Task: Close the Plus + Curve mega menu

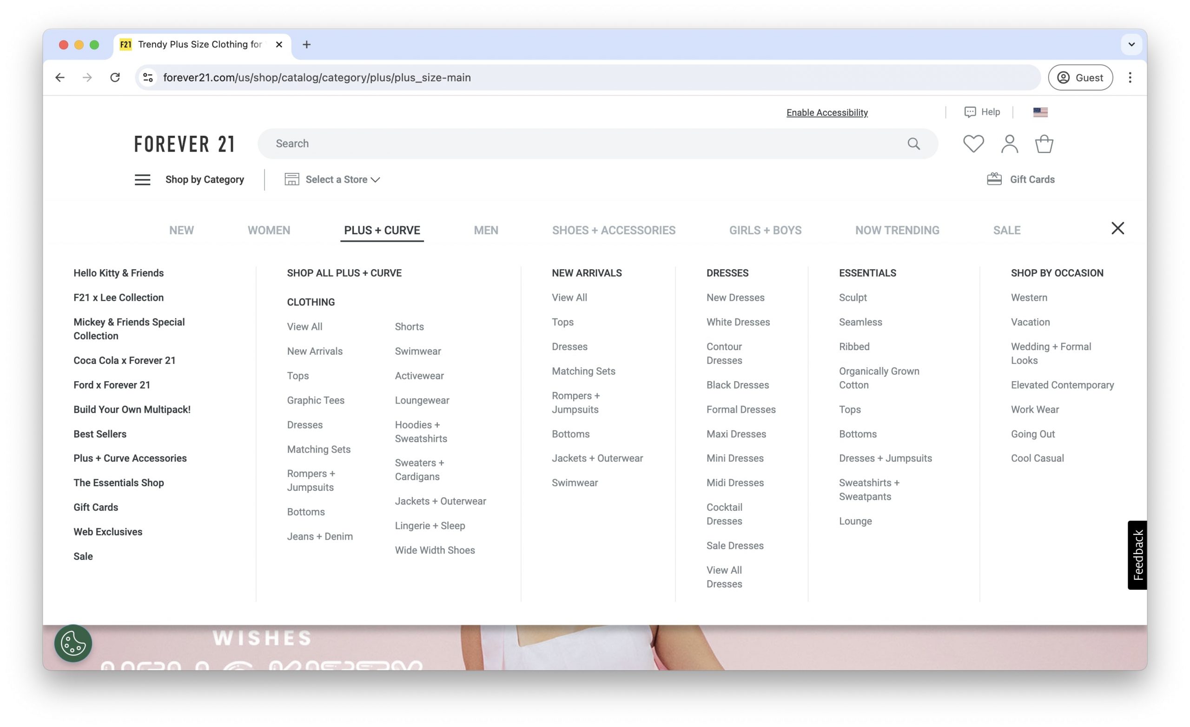Action: click(1118, 228)
